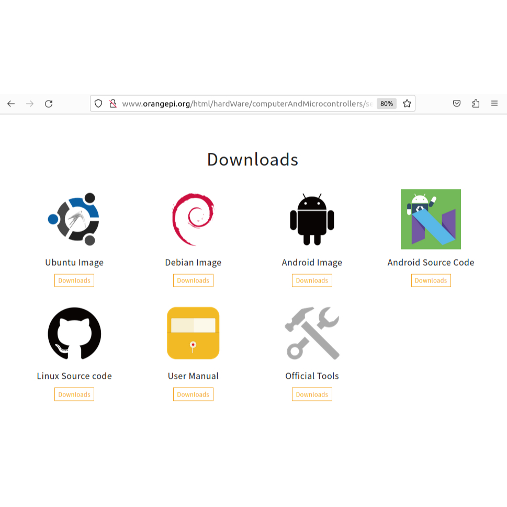Click the Ubuntu logo icon
This screenshot has height=507, width=507.
click(x=74, y=219)
